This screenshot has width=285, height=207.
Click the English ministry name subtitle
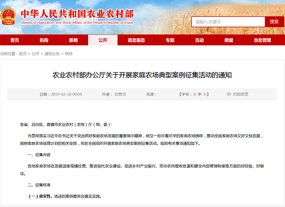[77, 23]
